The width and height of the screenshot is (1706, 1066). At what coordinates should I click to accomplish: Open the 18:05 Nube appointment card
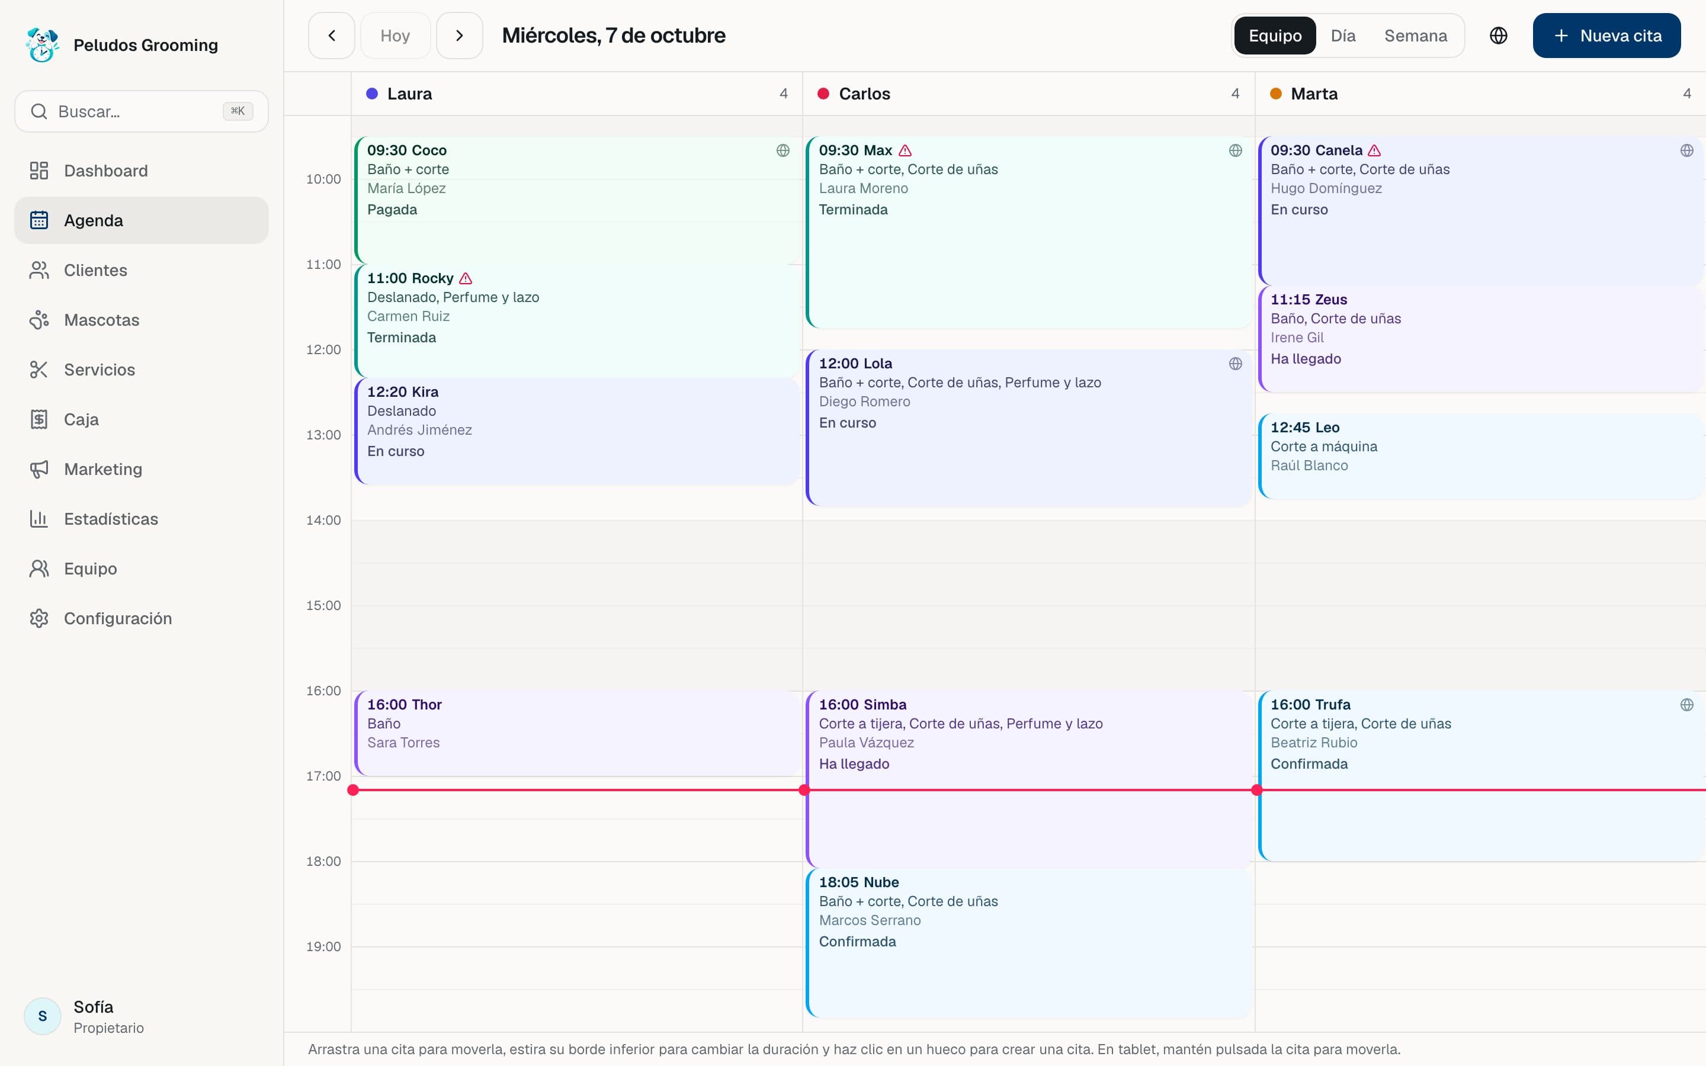(1030, 943)
